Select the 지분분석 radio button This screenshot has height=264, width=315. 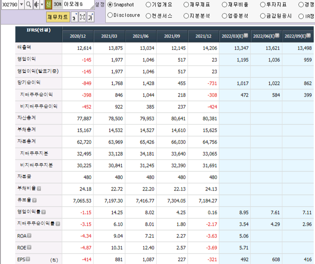(x=186, y=16)
